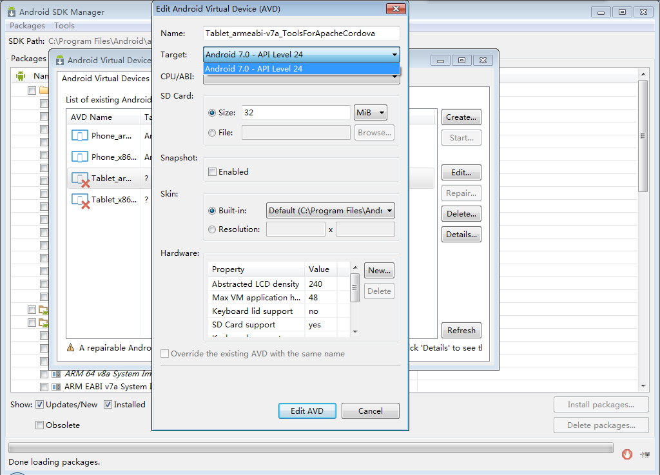Close the Edit Android Virtual Device dialog
This screenshot has height=475, width=660.
pos(396,9)
